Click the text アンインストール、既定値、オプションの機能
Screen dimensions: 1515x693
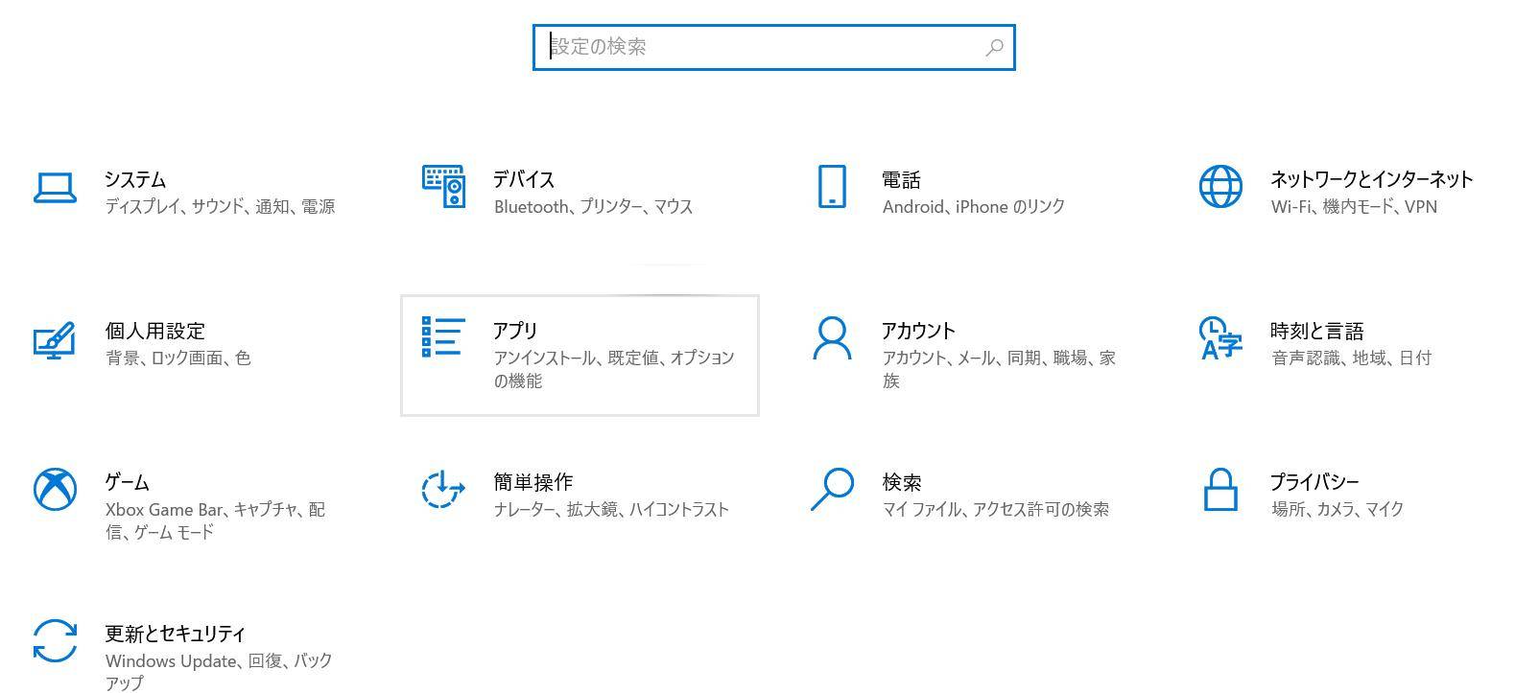pos(614,369)
